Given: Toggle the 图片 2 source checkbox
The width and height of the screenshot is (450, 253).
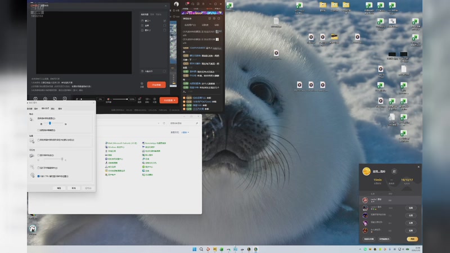Looking at the screenshot, I should pyautogui.click(x=164, y=30).
